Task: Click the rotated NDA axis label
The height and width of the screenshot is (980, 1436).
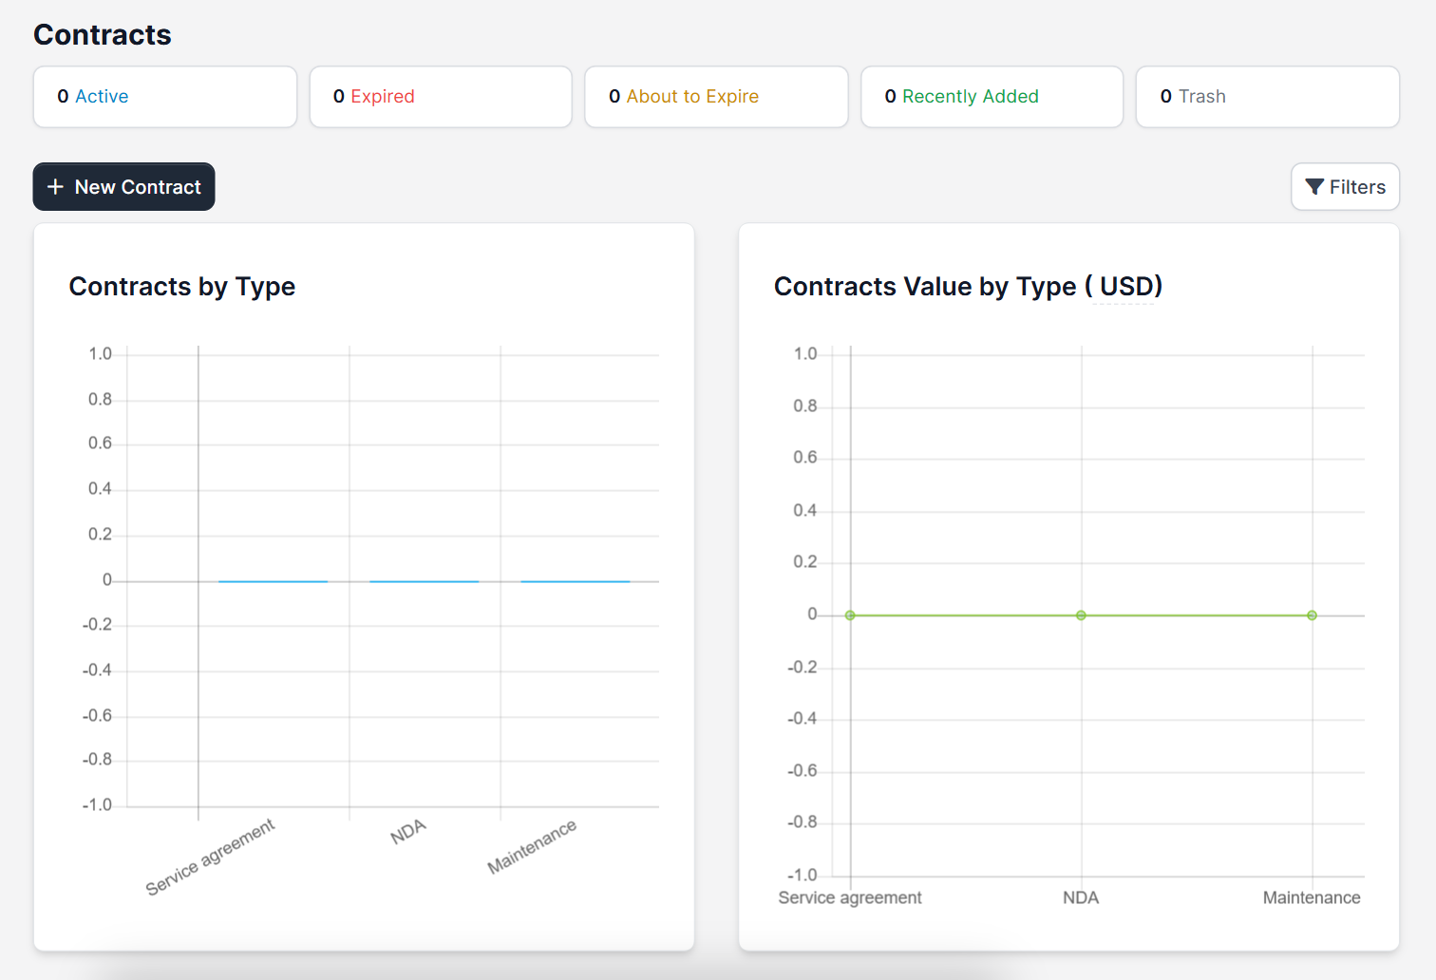Action: pos(408,832)
